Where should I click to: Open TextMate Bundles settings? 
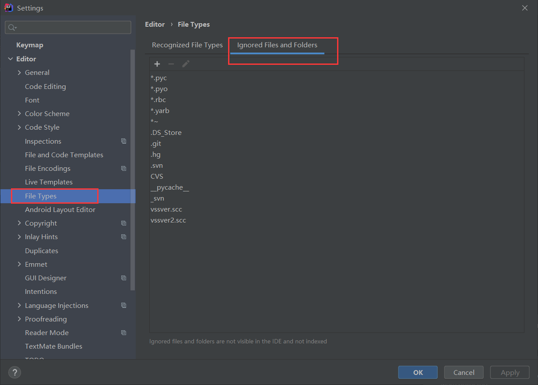[x=53, y=346]
